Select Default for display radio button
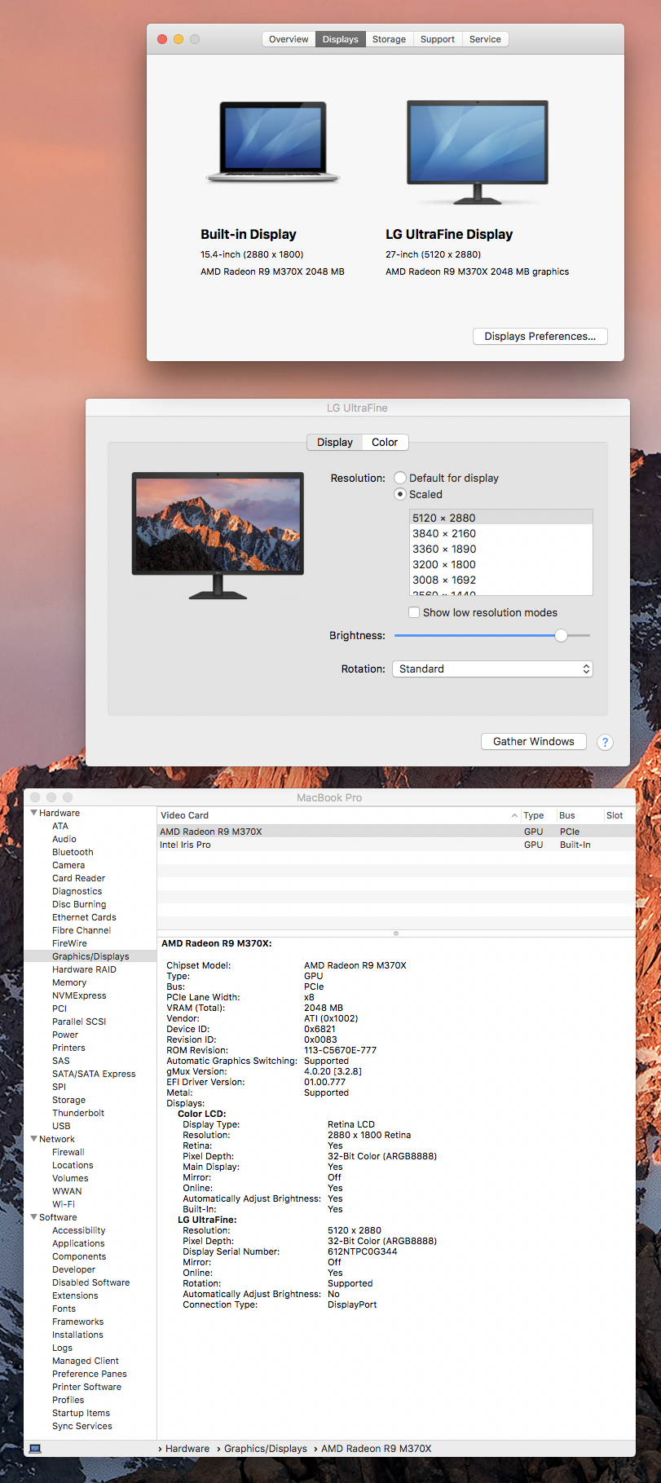The width and height of the screenshot is (661, 1483). pyautogui.click(x=400, y=478)
